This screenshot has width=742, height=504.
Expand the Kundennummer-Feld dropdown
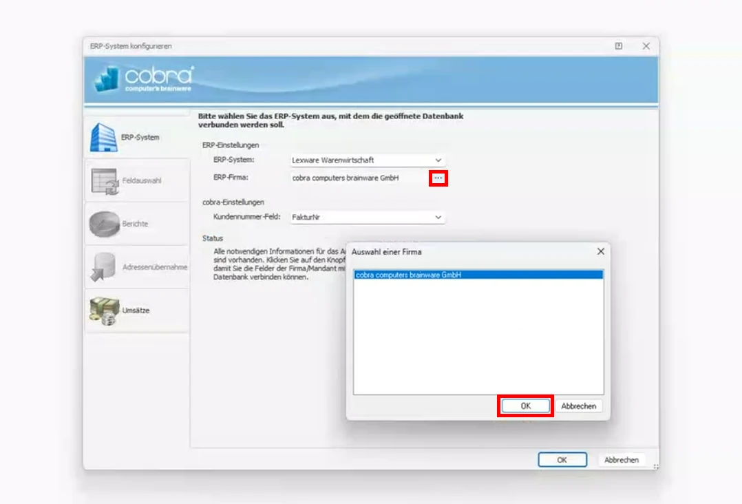438,217
